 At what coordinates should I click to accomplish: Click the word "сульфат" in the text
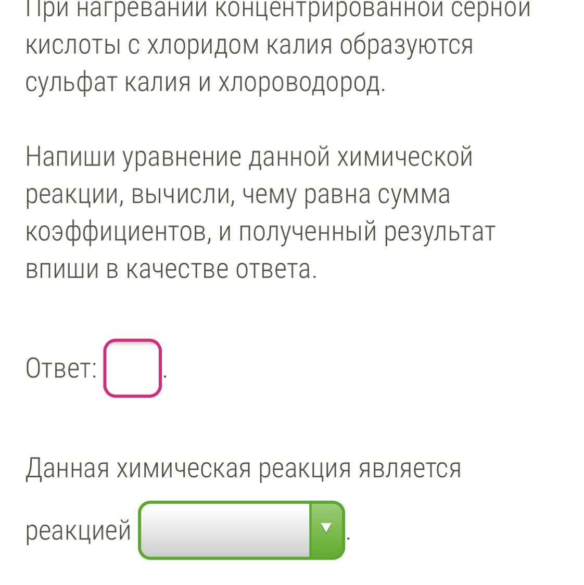point(71,82)
